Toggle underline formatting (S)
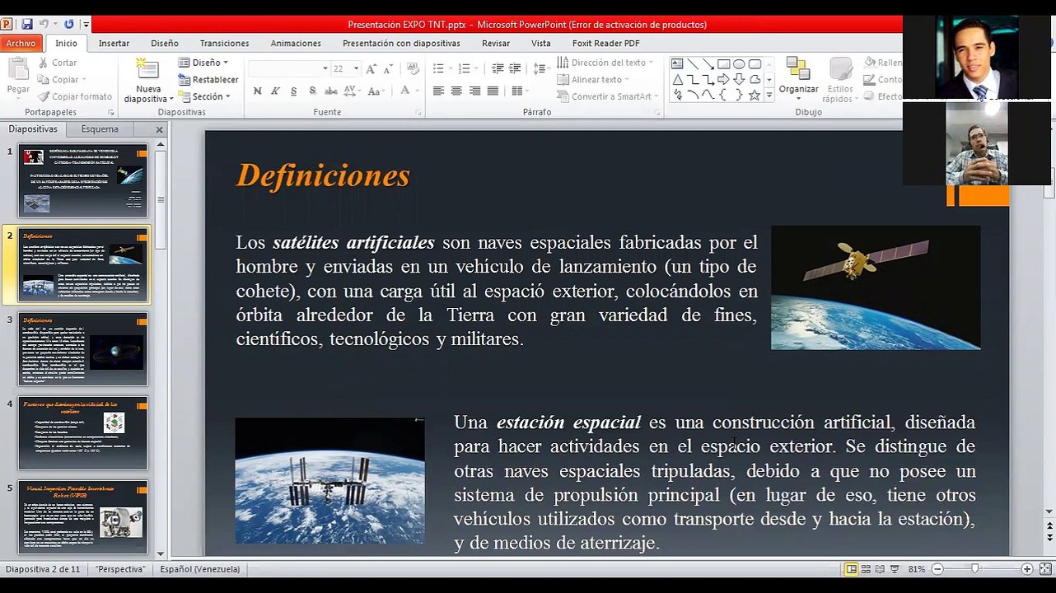1056x593 pixels. [293, 91]
